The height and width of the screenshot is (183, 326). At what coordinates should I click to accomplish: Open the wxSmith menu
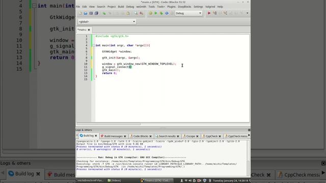(141, 7)
